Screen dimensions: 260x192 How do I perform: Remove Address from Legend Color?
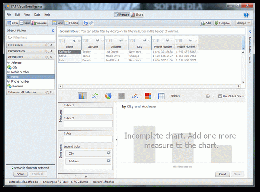(x=109, y=160)
